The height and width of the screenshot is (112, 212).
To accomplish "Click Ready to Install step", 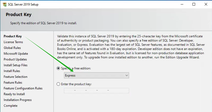I will [x=14, y=94].
